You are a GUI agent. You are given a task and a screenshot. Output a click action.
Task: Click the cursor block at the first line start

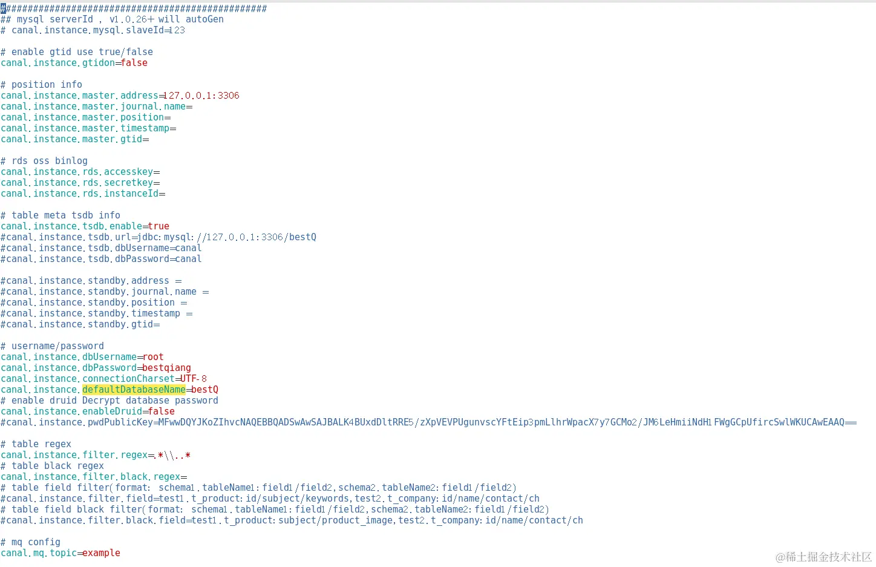coord(3,8)
